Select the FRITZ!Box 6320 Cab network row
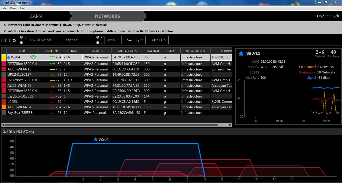This screenshot has width=342, height=183. point(117,64)
